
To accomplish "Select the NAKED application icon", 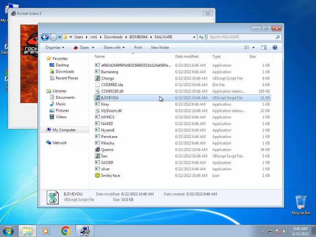I will (x=98, y=123).
